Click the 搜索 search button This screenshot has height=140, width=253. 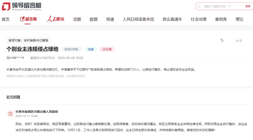tap(248, 7)
